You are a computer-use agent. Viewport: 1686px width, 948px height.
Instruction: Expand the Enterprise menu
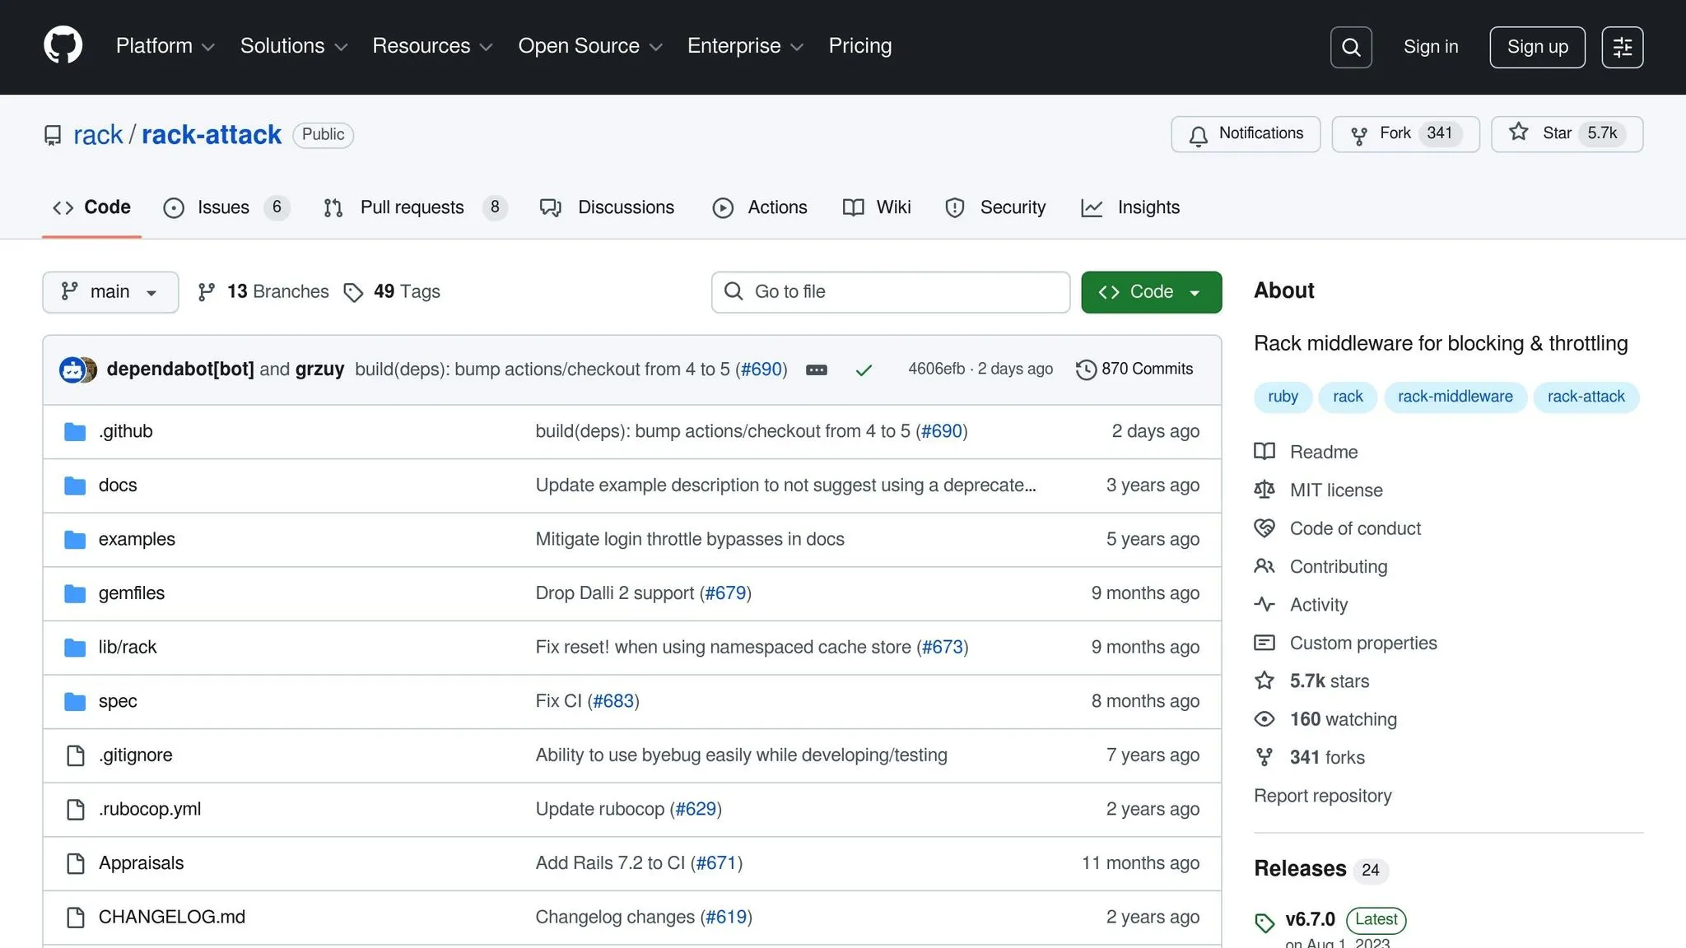[x=745, y=46]
